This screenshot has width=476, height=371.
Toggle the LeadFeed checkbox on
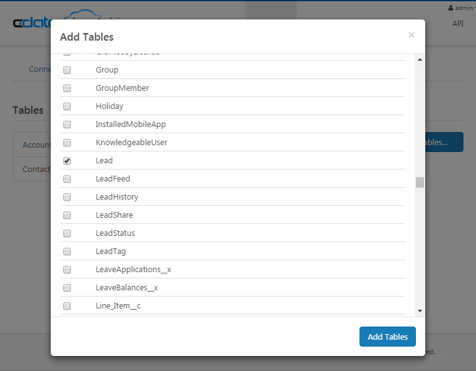67,179
